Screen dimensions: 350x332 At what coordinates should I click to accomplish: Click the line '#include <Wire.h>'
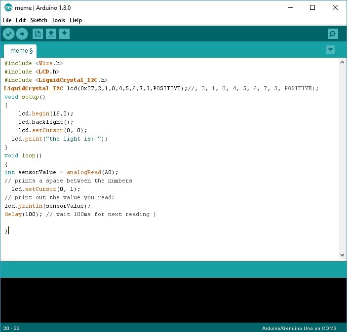(x=34, y=63)
